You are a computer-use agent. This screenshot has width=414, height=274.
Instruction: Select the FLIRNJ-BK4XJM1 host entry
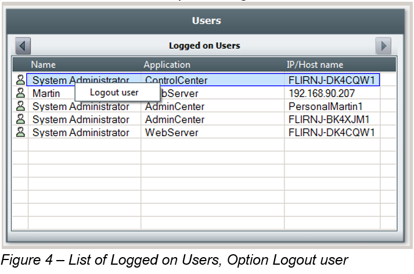point(329,119)
